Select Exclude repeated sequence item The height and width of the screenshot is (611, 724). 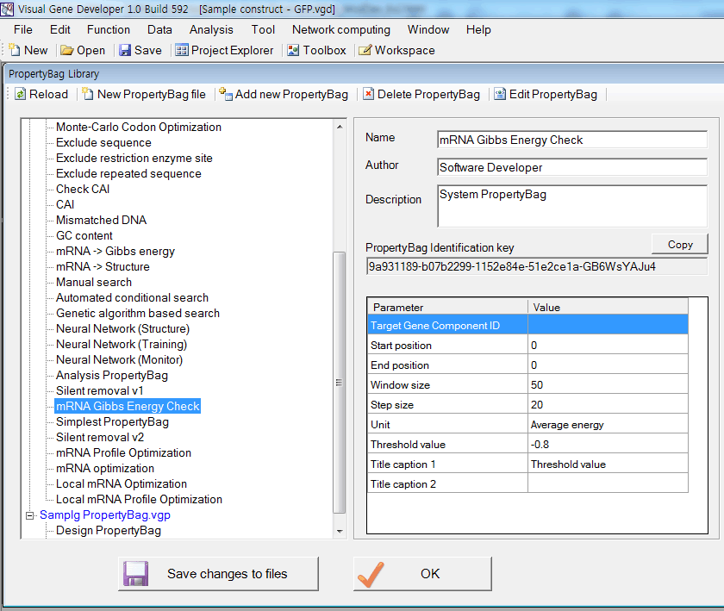pyautogui.click(x=128, y=173)
